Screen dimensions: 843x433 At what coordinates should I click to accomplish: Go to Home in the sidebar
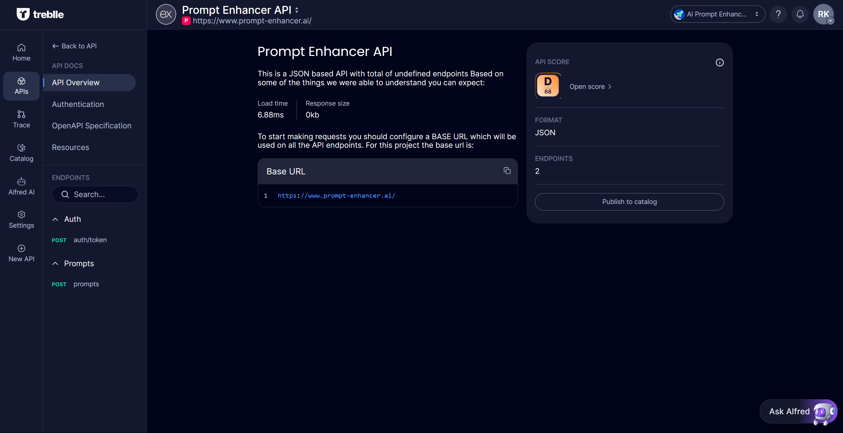point(21,53)
